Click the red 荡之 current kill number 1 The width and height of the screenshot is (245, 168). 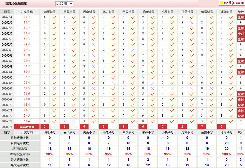click(103, 127)
